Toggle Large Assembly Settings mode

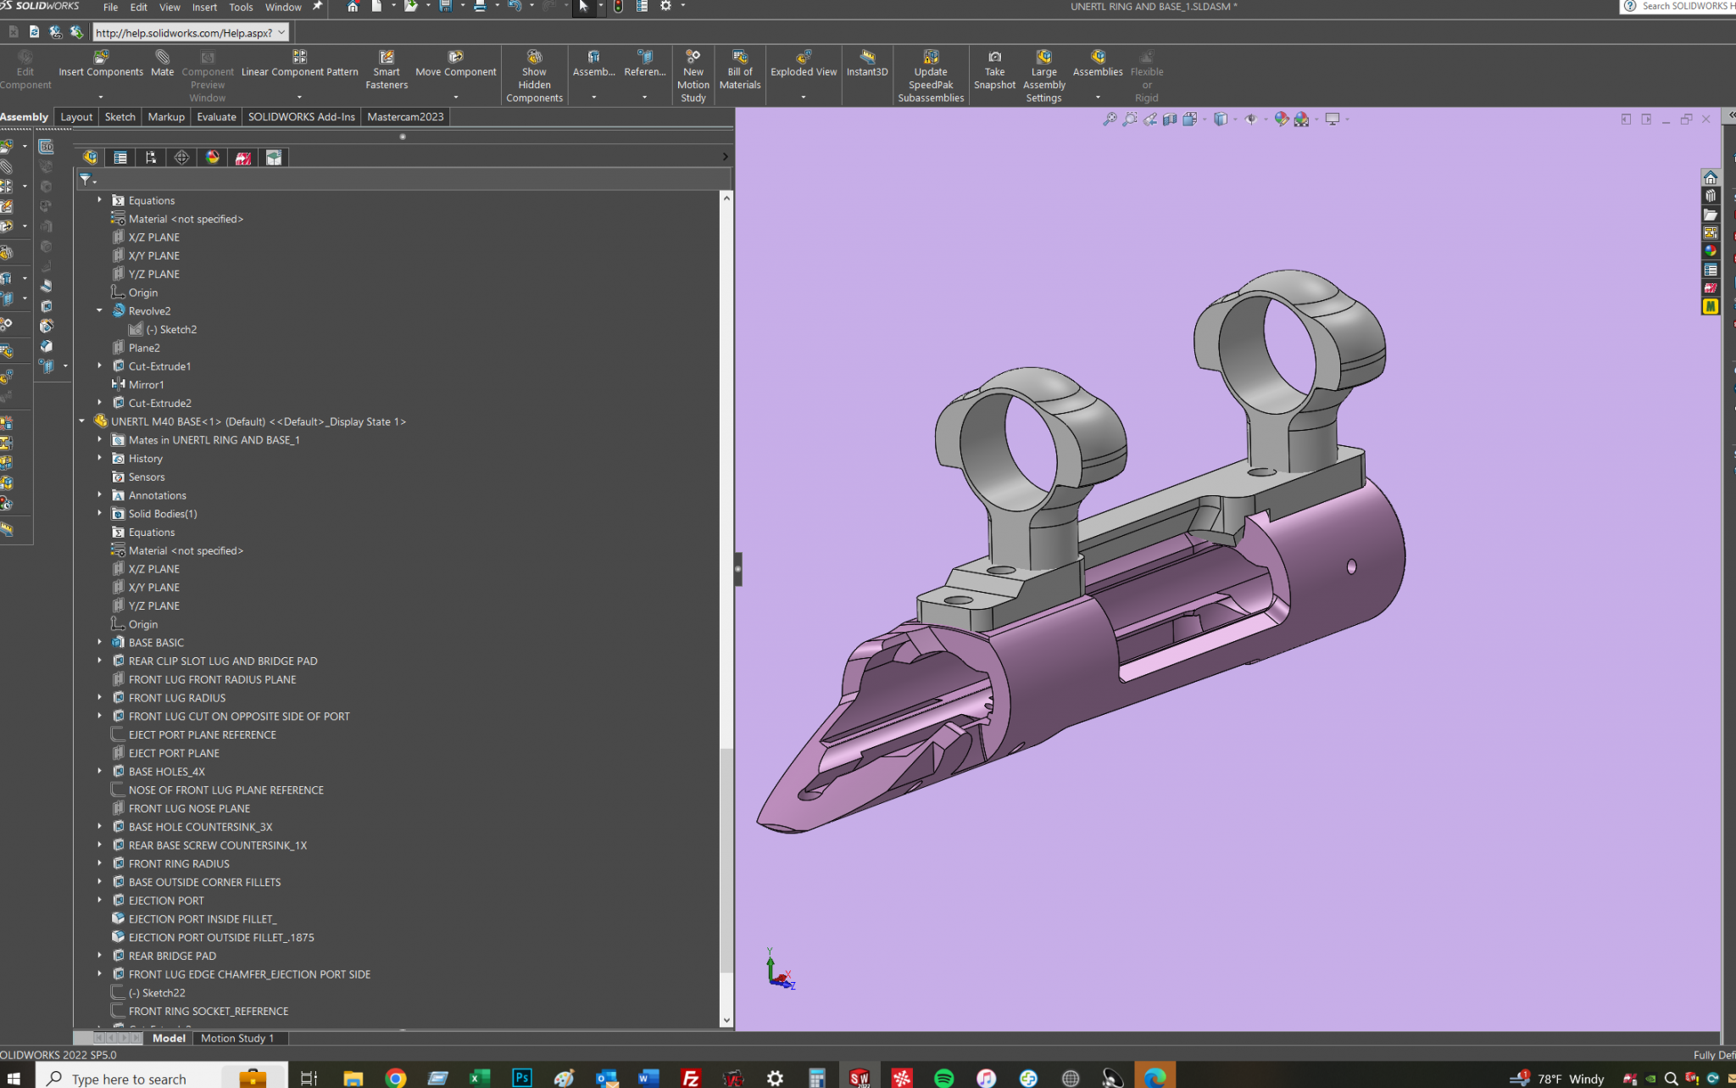click(x=1043, y=58)
